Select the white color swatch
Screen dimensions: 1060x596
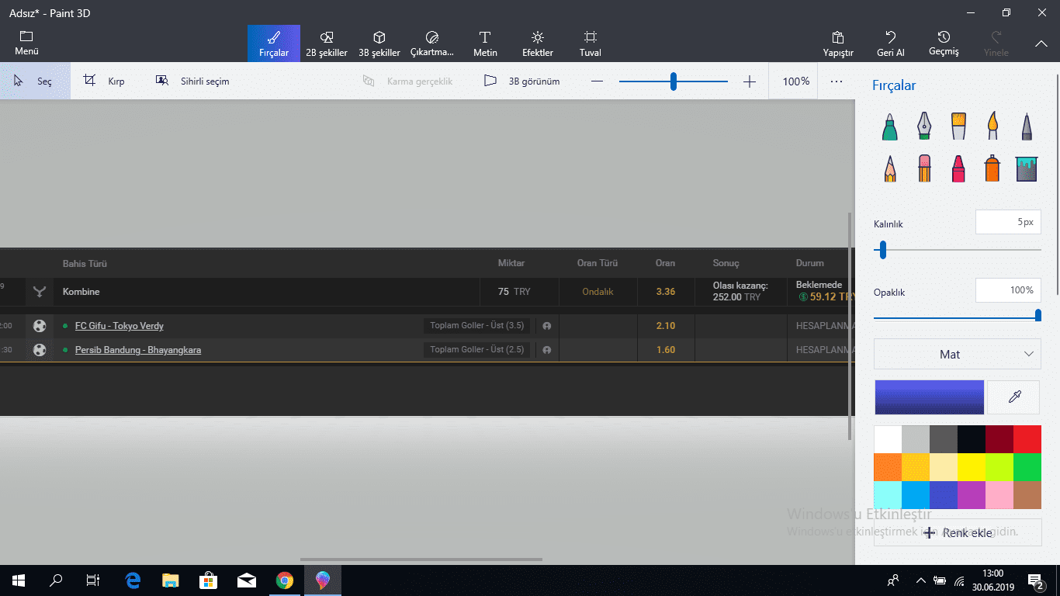coord(888,439)
